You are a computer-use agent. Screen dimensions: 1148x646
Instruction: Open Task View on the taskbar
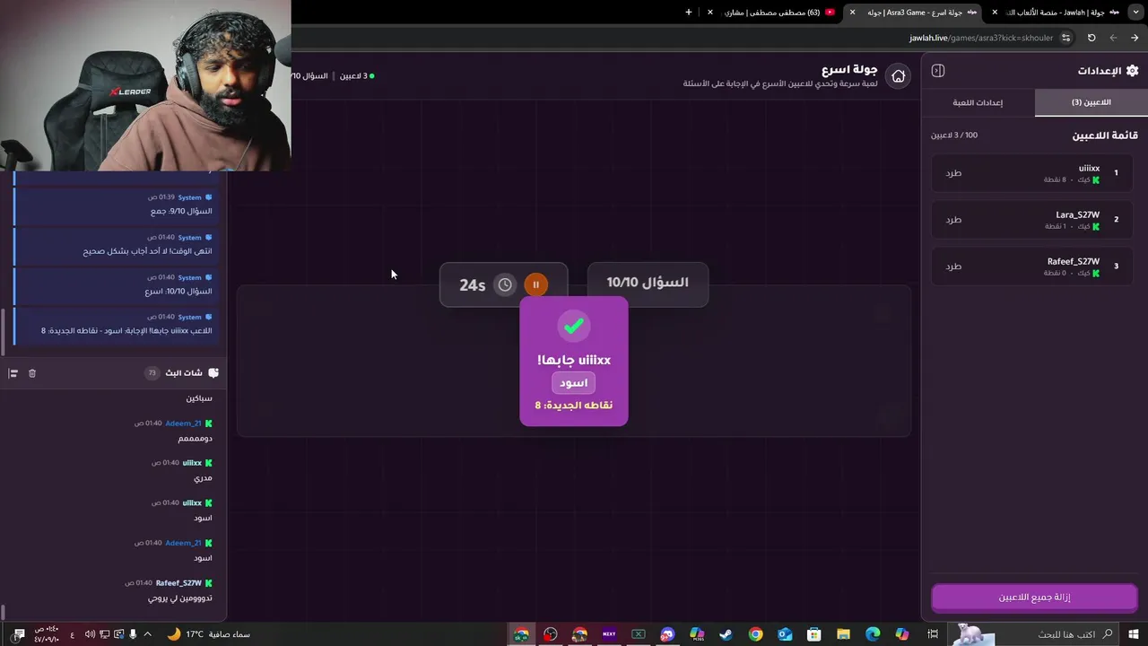[933, 634]
